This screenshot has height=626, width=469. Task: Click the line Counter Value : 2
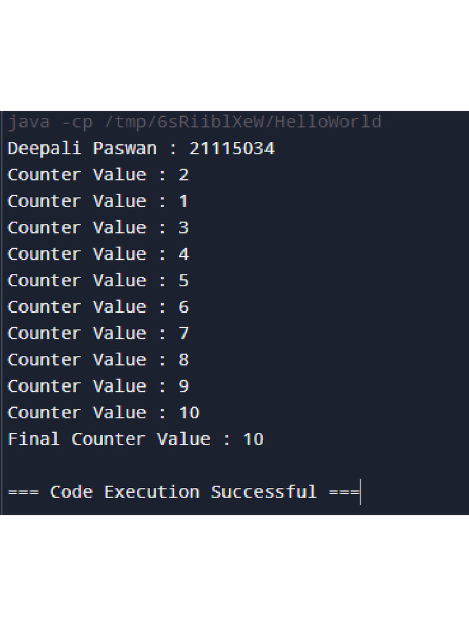click(98, 175)
